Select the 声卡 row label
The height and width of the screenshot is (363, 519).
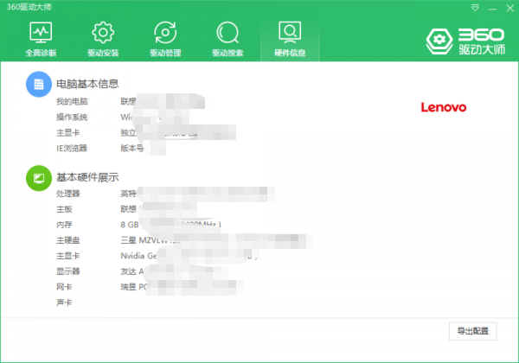point(64,302)
